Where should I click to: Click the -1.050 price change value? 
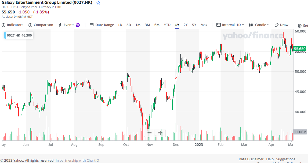24,12
